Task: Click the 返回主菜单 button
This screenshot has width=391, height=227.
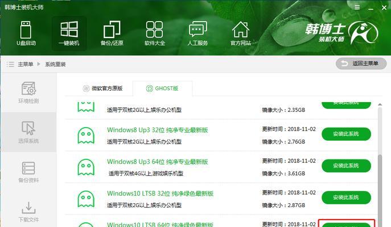Action: coord(361,64)
